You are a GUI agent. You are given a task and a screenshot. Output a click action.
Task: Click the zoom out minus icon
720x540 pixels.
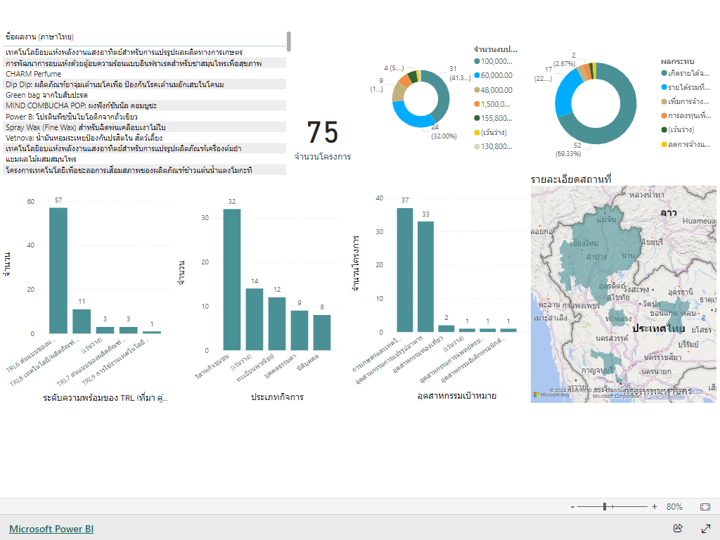coord(572,506)
